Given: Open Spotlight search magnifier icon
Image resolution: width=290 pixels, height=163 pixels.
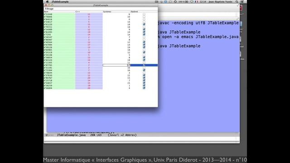Looking at the screenshot, I should [x=237, y=2].
